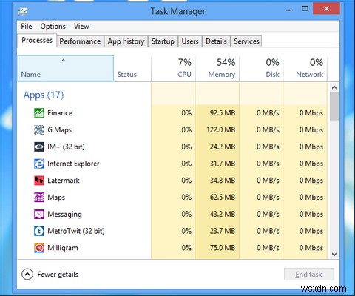Click the 34.8 MB memory value
This screenshot has width=355, height=296.
223,181
